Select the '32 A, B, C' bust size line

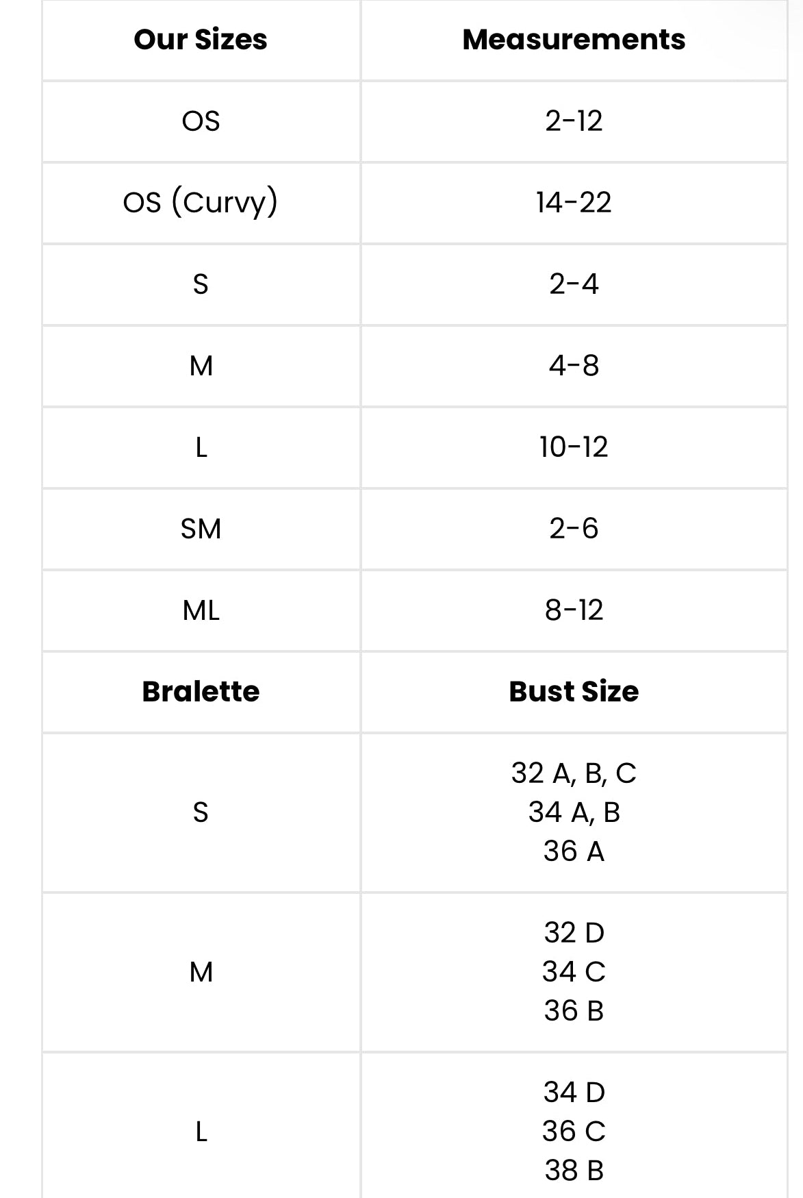574,773
